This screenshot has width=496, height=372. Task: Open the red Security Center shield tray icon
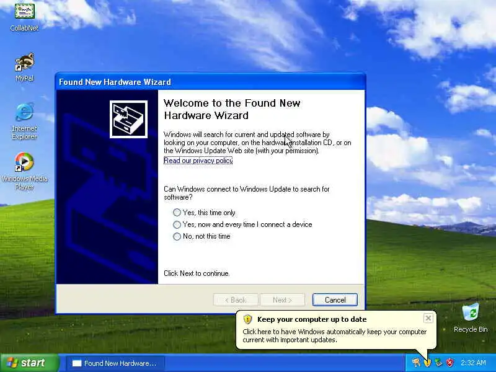pyautogui.click(x=449, y=363)
